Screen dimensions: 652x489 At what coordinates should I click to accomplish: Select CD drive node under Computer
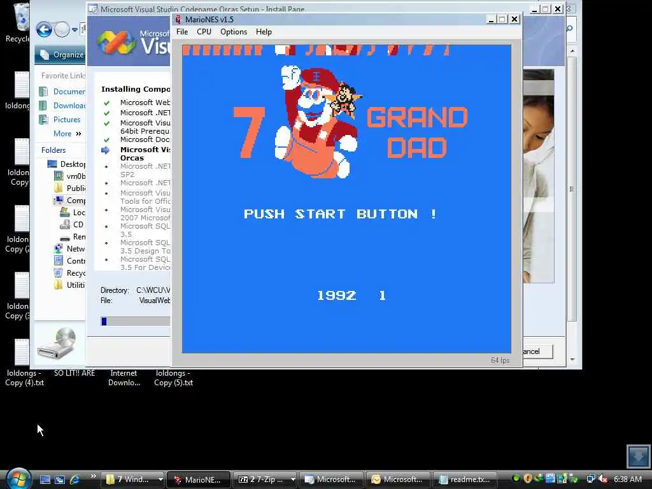point(72,225)
